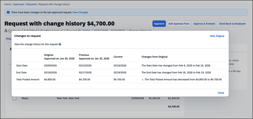Click the Total Posted Amount decreased description

point(183,79)
